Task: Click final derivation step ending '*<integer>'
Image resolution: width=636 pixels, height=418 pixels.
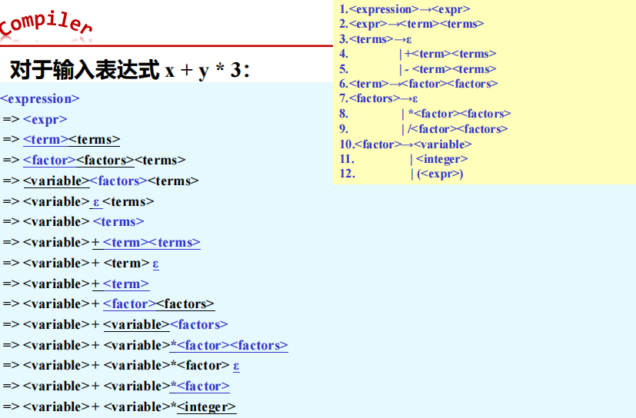Action: (119, 407)
